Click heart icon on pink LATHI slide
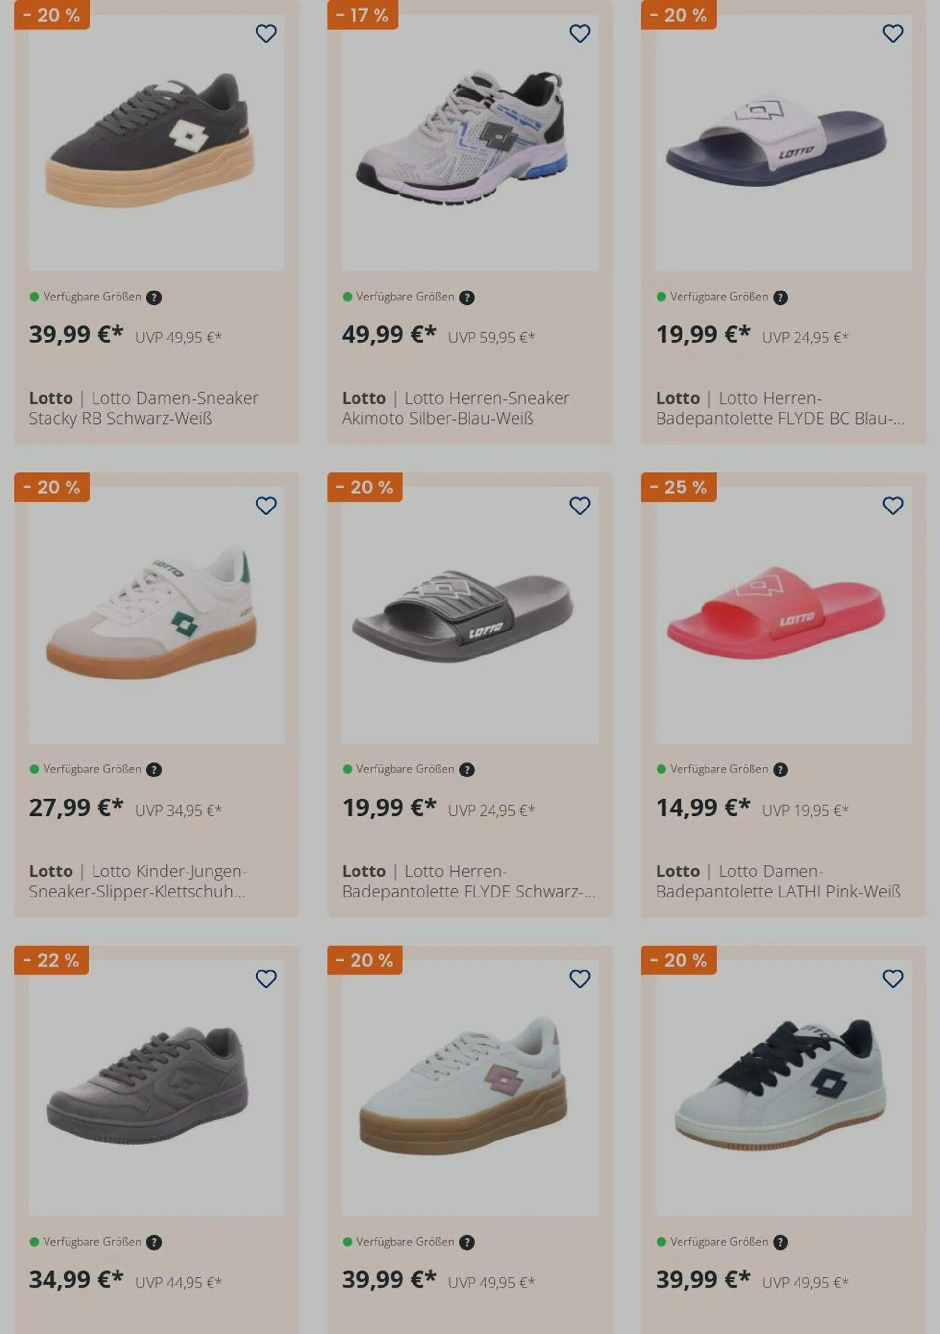Screen dimensions: 940x1334 [x=893, y=506]
